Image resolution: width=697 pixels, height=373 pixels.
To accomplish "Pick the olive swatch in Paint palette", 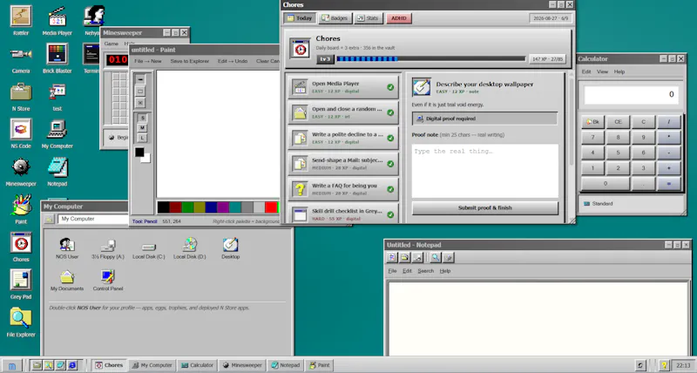I will point(200,207).
